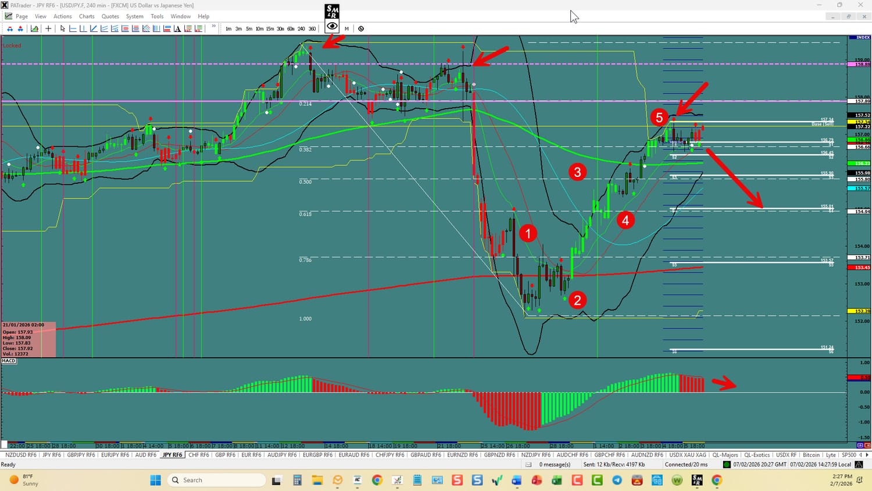Toggle the eye icon under SMLR
872x491 pixels.
coord(332,26)
